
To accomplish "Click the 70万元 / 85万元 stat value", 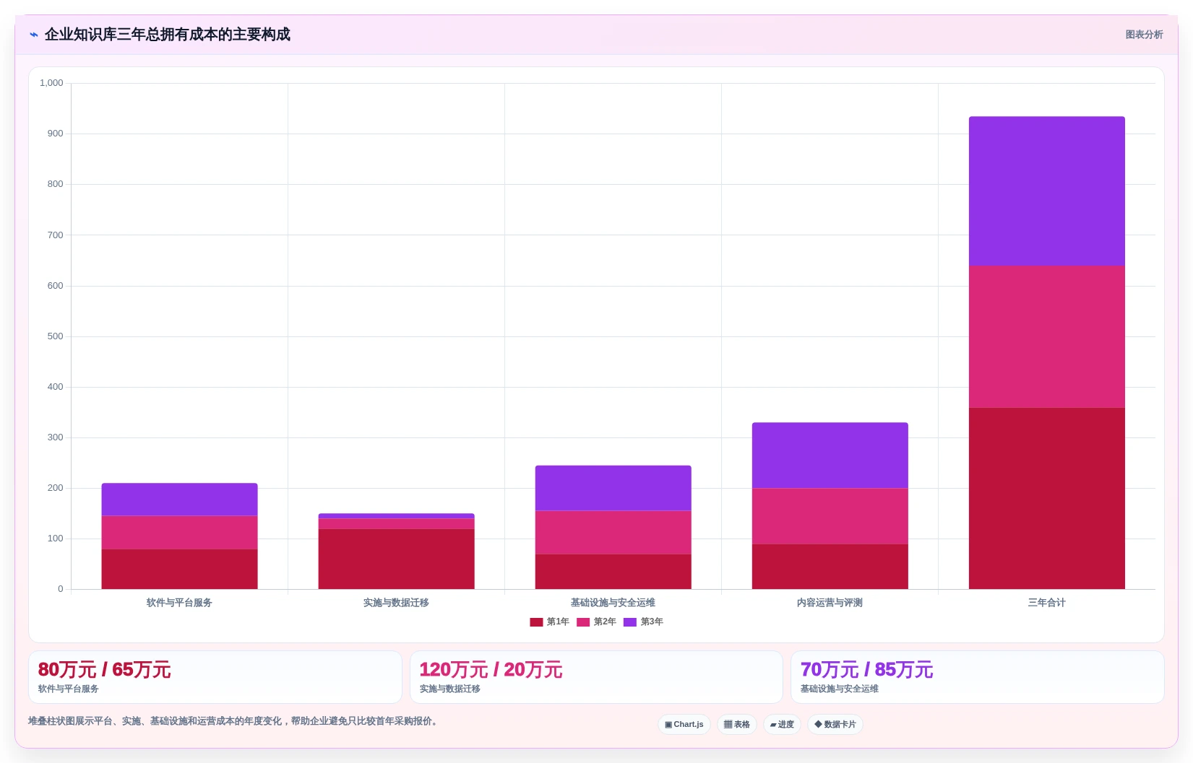I will pos(866,670).
